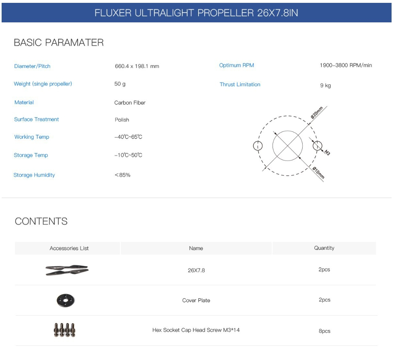The width and height of the screenshot is (394, 351).
Task: Click the Quantity column header
Action: [x=324, y=248]
